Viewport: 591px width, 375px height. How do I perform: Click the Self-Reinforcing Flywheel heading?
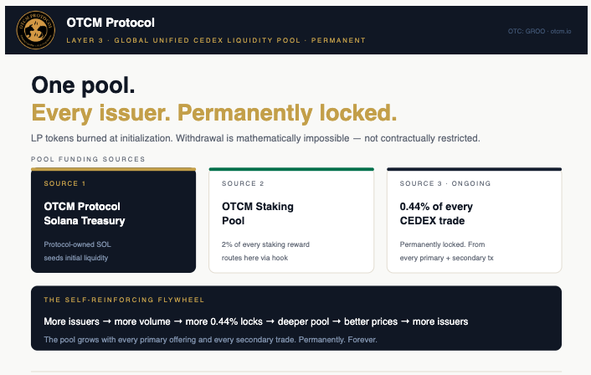(124, 300)
